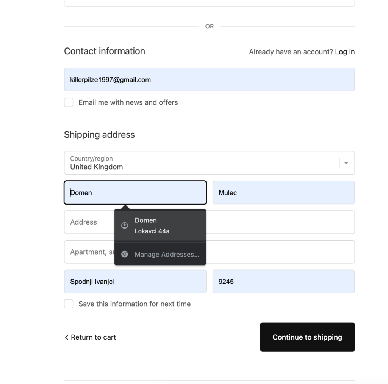This screenshot has height=384, width=388.
Task: Click the Country/region dropdown arrow
Action: coord(346,163)
